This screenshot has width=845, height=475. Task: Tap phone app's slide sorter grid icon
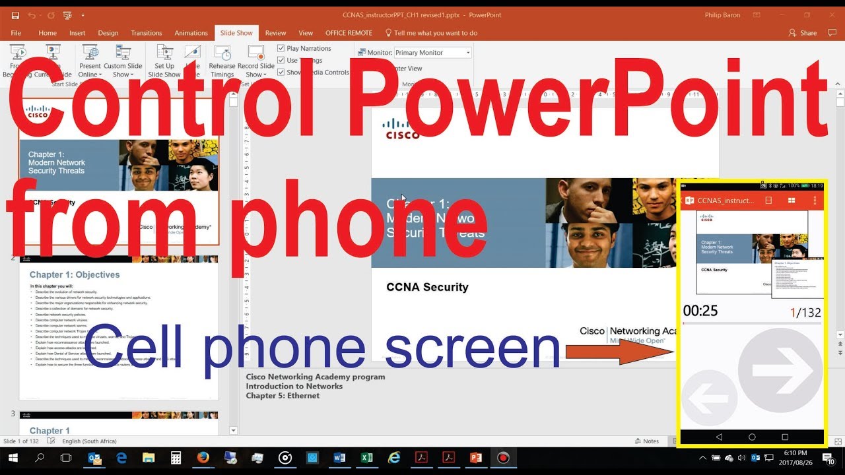pos(792,201)
